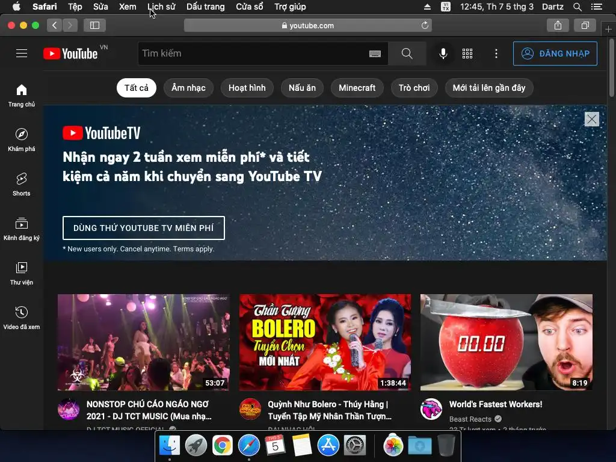Viewport: 616px width, 462px height.
Task: Open the Cửa sổ menu
Action: 250,7
